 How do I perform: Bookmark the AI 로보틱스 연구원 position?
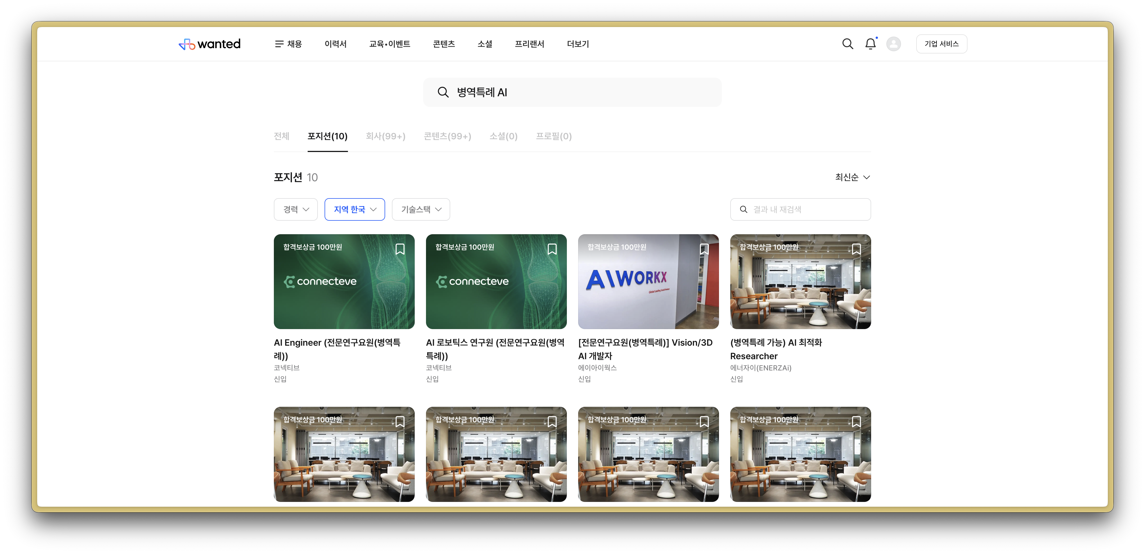pos(552,249)
